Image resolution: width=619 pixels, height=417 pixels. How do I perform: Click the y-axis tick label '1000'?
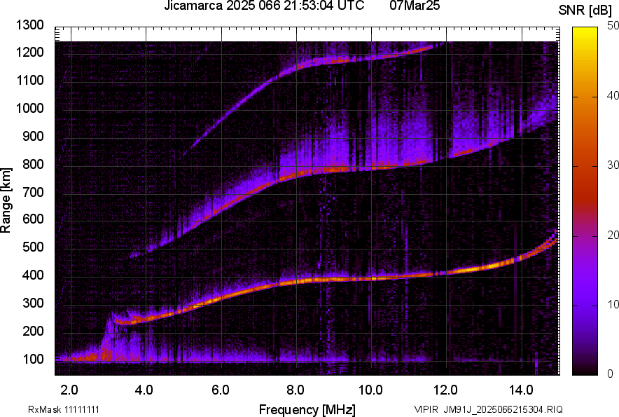pos(30,108)
